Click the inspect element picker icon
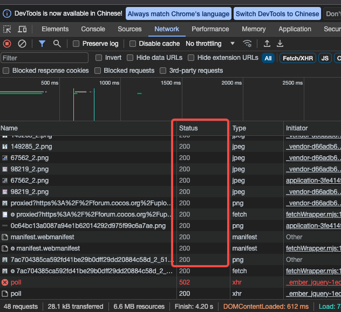Viewport: 341px width, 312px height. (x=7, y=29)
